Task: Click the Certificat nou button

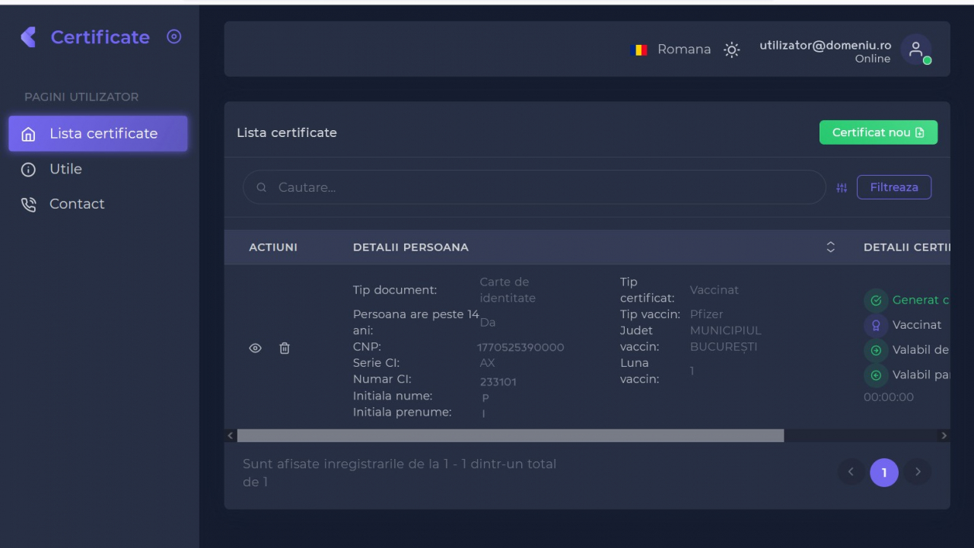Action: point(878,132)
